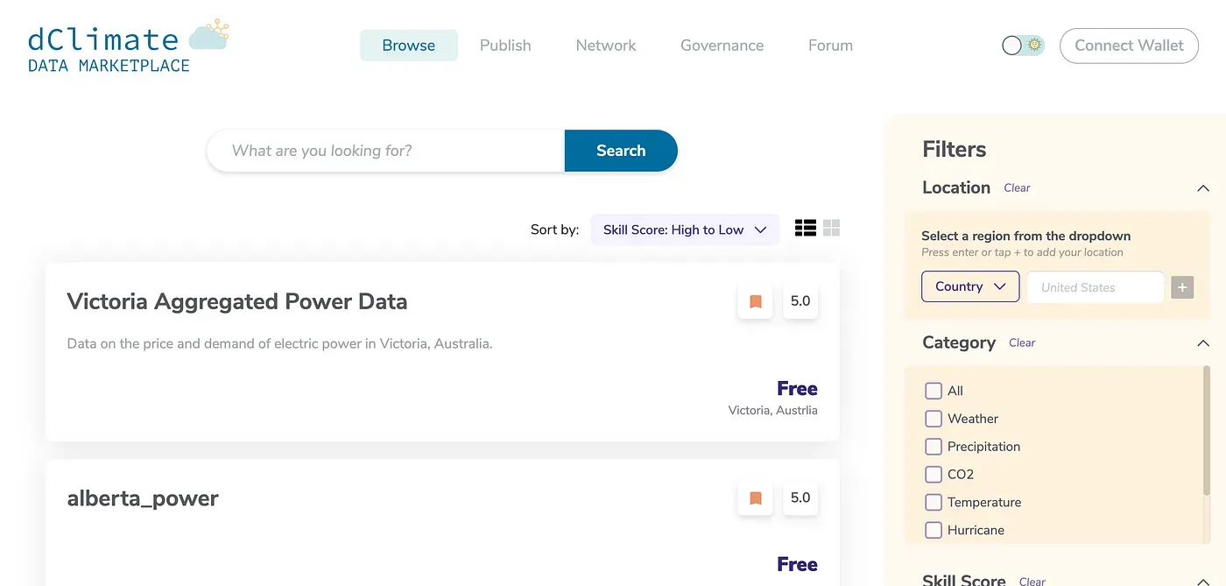Collapse the Category filter section
Viewport: 1226px width, 586px height.
click(x=1203, y=343)
